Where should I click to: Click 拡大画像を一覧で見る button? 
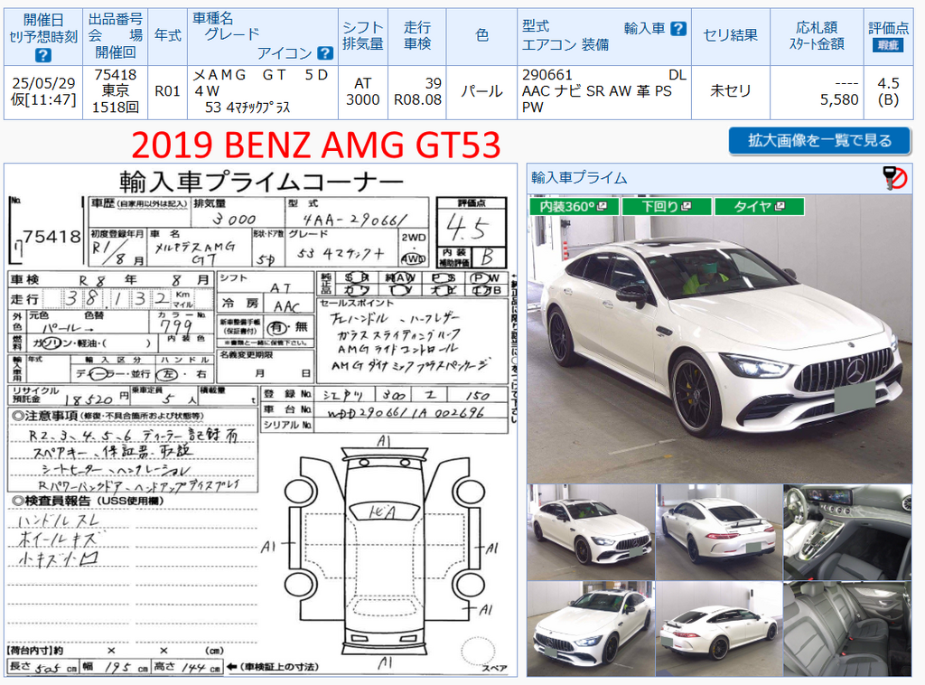click(x=819, y=140)
